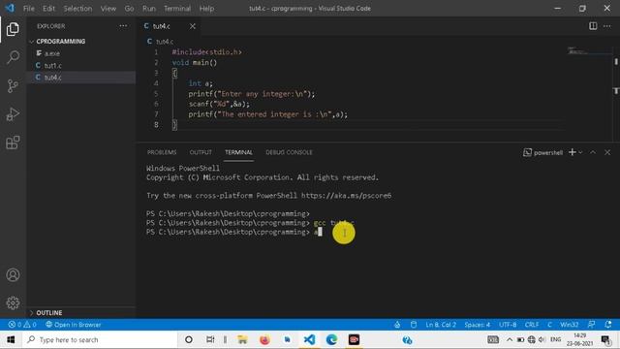Open the Go menu
The width and height of the screenshot is (620, 349).
pyautogui.click(x=129, y=9)
